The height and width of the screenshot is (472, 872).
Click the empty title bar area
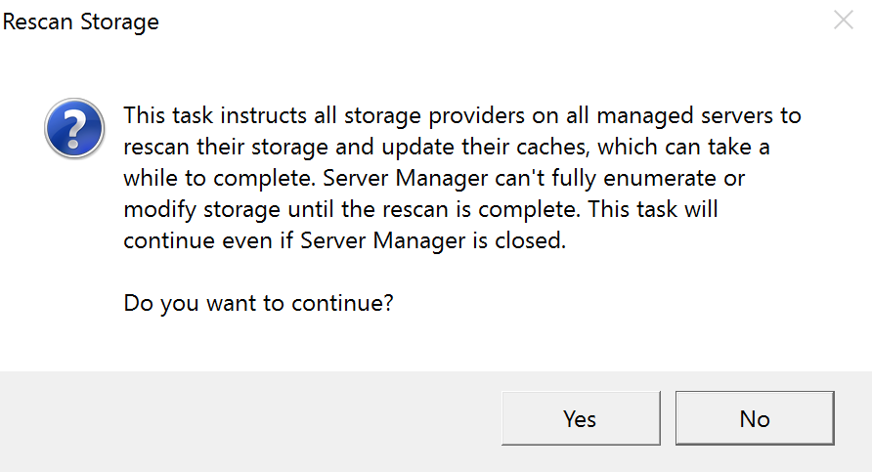(489, 21)
